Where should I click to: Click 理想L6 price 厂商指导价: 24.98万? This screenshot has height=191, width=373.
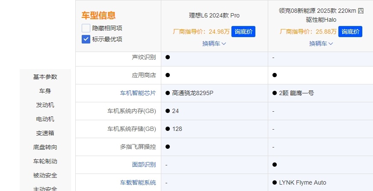201,32
